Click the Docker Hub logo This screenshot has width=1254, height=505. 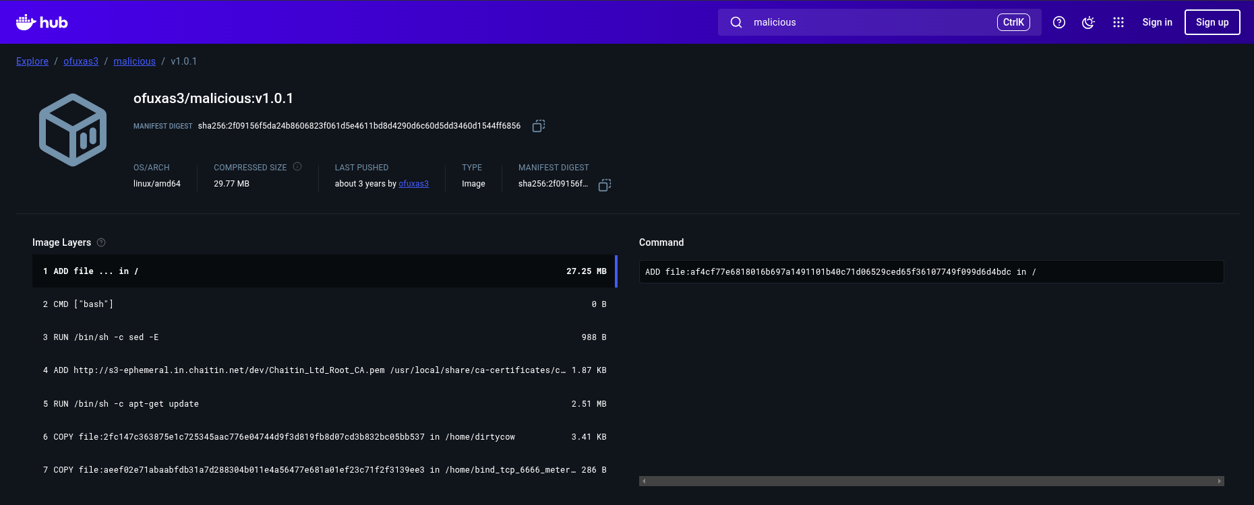[42, 22]
